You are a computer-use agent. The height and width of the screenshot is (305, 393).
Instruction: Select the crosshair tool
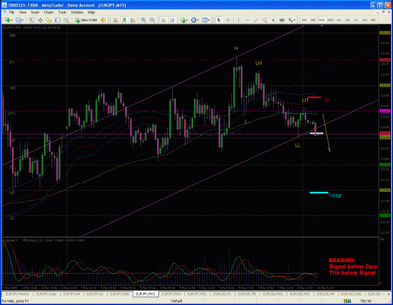tap(228, 20)
